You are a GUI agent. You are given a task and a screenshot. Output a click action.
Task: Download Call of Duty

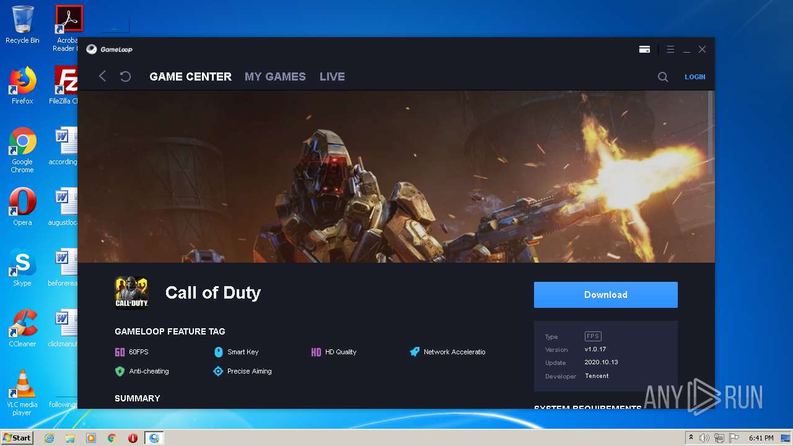(606, 295)
